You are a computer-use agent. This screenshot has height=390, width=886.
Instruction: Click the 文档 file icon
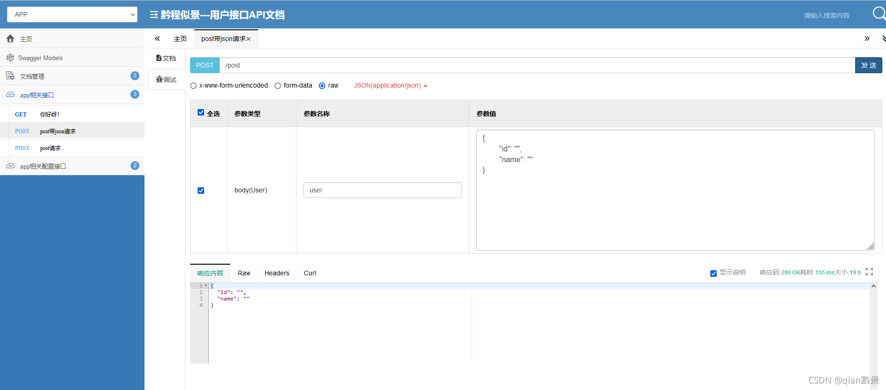tap(159, 58)
